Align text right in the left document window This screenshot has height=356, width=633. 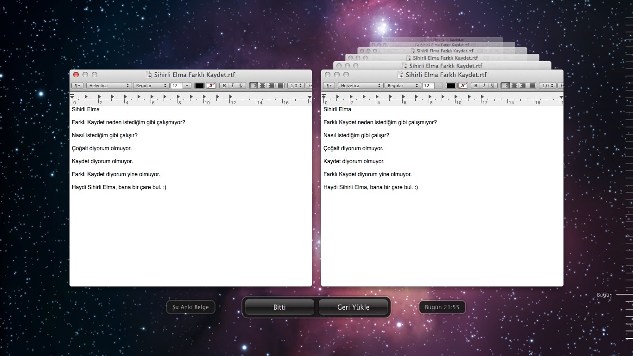click(x=272, y=86)
